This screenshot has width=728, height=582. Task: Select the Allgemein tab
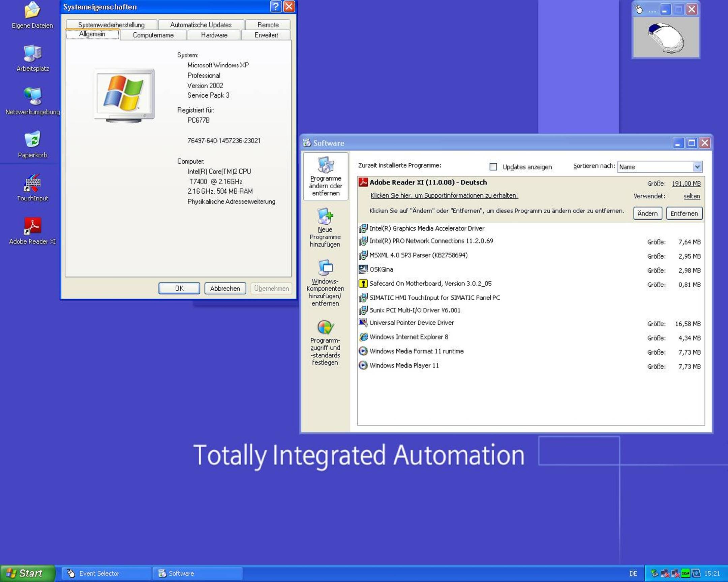coord(92,34)
